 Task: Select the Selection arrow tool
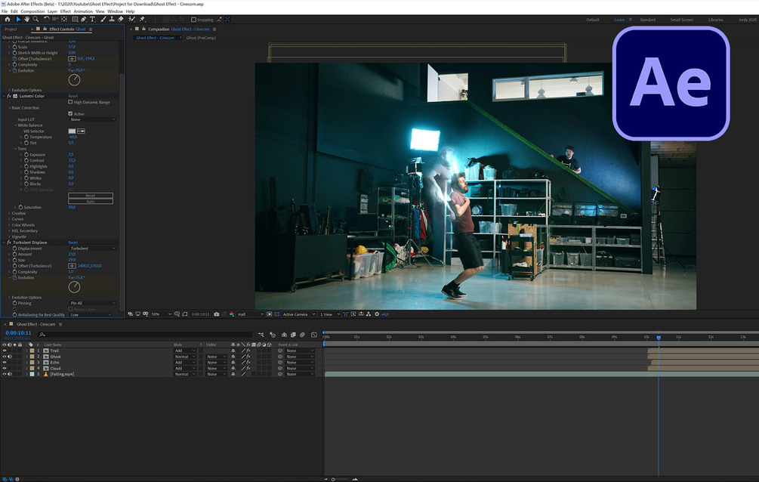pyautogui.click(x=18, y=20)
